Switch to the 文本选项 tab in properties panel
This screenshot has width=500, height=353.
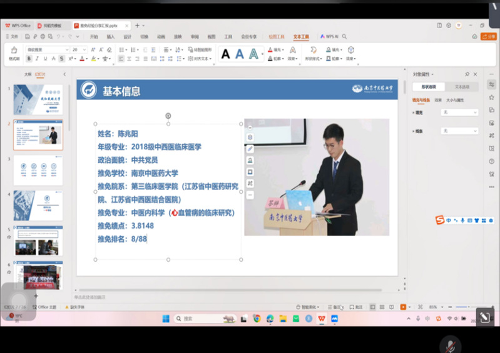pos(462,87)
